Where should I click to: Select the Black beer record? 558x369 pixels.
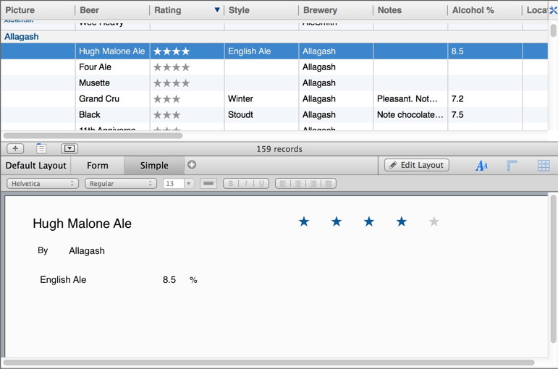pos(274,114)
